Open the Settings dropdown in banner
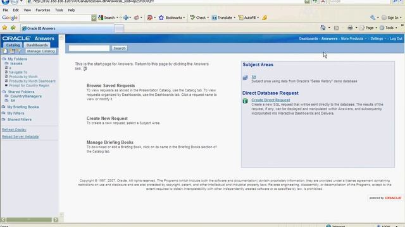Screen dimensions: 405x227 [378, 38]
